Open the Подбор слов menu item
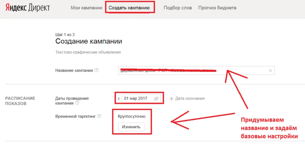Viewport: 305px width, 152px height. click(178, 8)
